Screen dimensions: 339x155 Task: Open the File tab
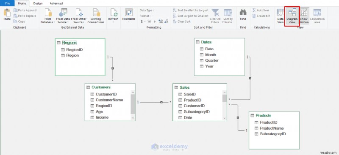7,3
